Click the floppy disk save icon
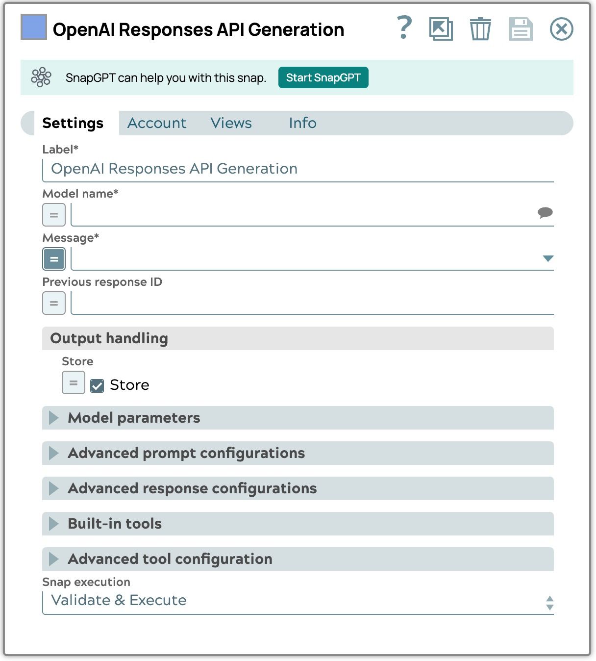596x661 pixels. click(521, 29)
